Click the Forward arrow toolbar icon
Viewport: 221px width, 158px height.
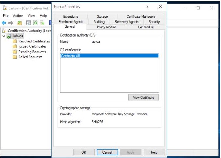[11, 23]
